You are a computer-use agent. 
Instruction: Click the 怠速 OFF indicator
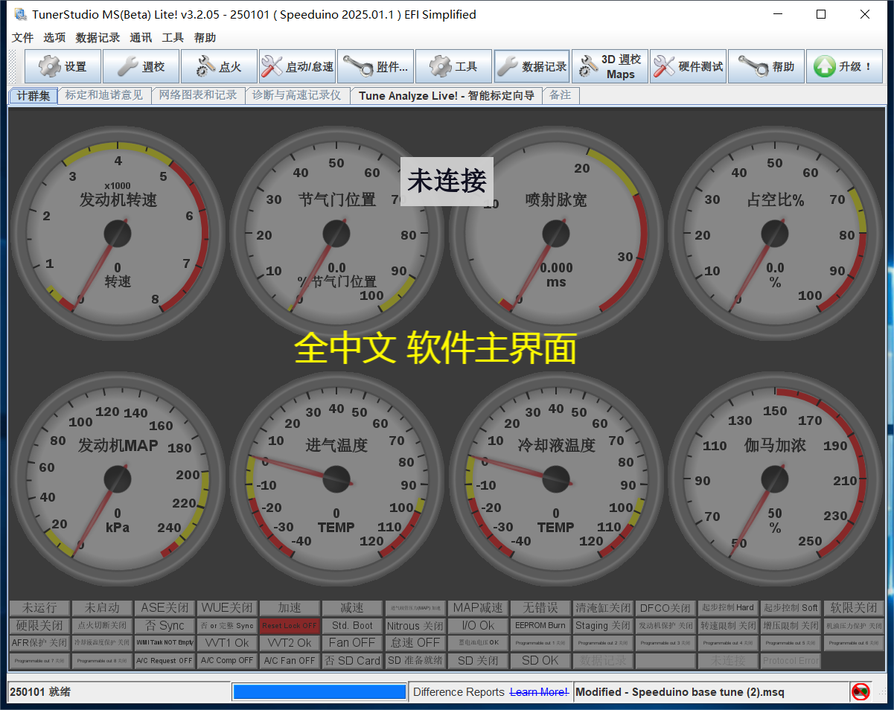415,643
